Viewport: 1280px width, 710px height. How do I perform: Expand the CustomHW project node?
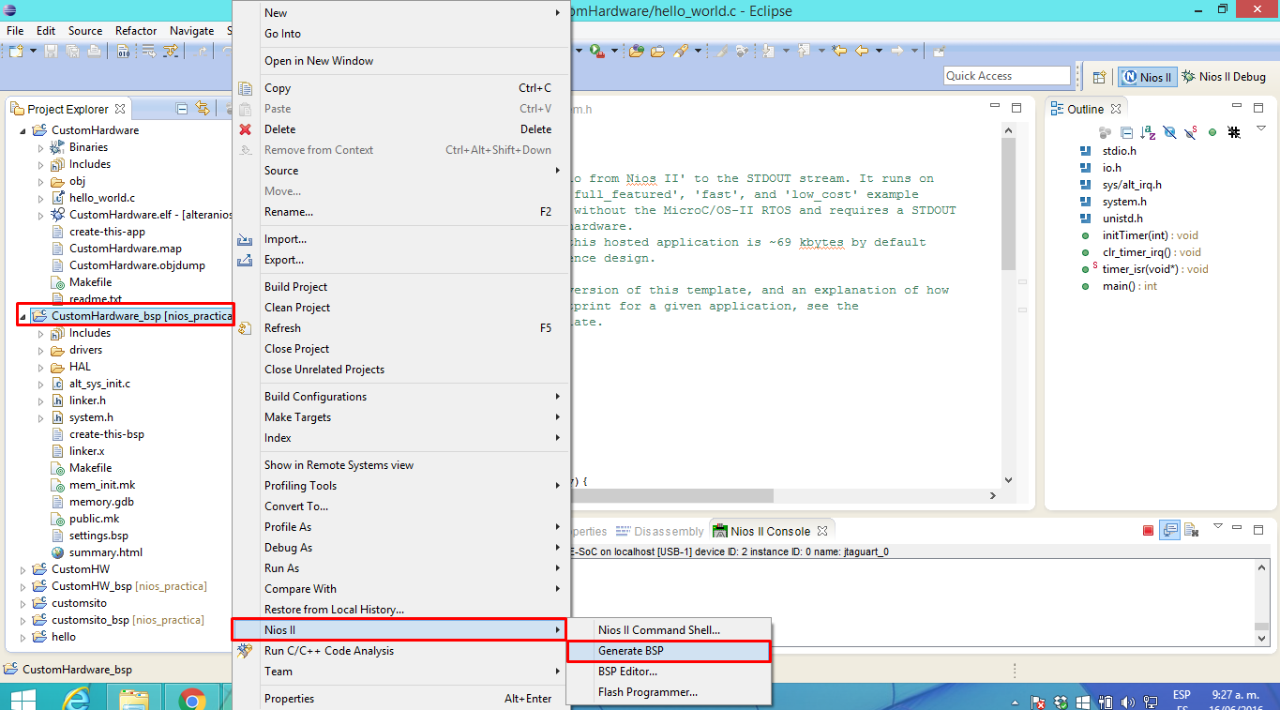23,569
